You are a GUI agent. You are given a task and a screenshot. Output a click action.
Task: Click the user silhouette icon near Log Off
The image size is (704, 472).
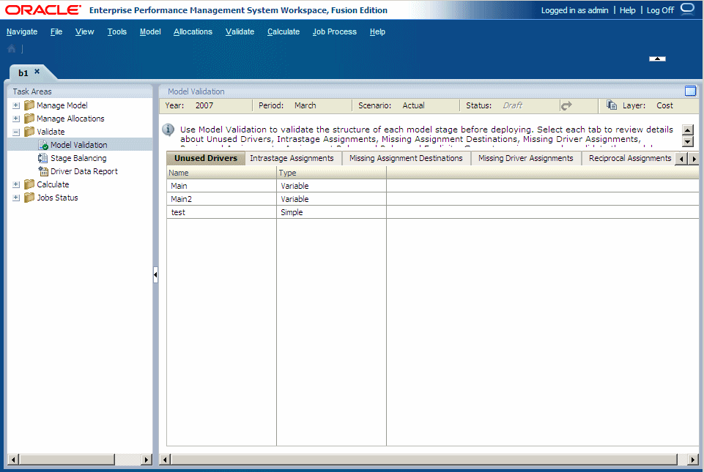[686, 10]
